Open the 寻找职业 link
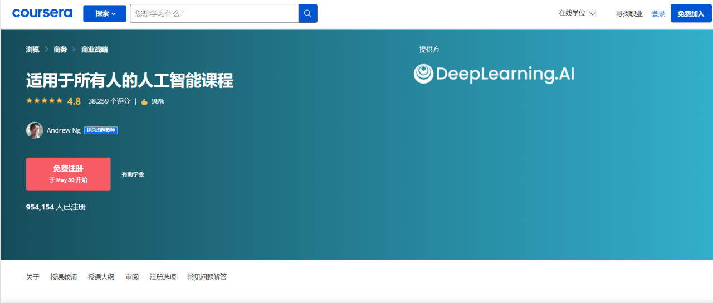The image size is (713, 303). [x=629, y=14]
